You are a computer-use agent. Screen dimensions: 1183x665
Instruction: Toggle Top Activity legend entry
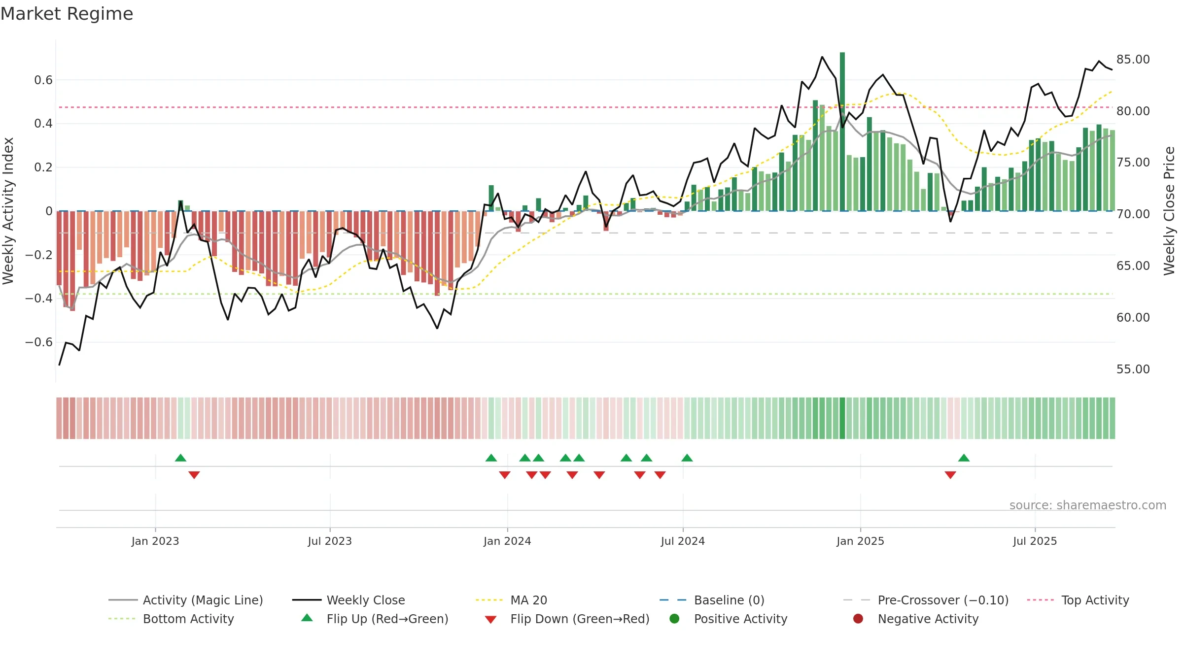point(1078,600)
